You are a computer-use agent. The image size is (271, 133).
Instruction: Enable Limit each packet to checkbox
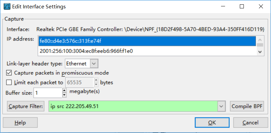pyautogui.click(x=9, y=82)
